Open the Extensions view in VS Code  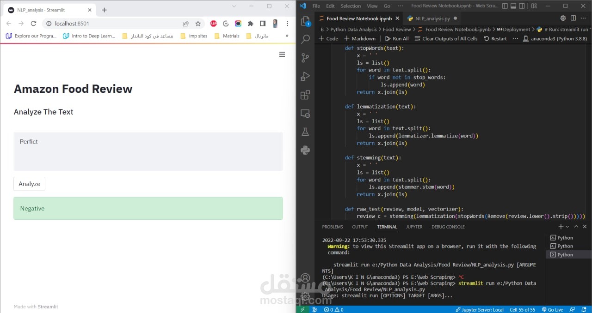pyautogui.click(x=305, y=95)
